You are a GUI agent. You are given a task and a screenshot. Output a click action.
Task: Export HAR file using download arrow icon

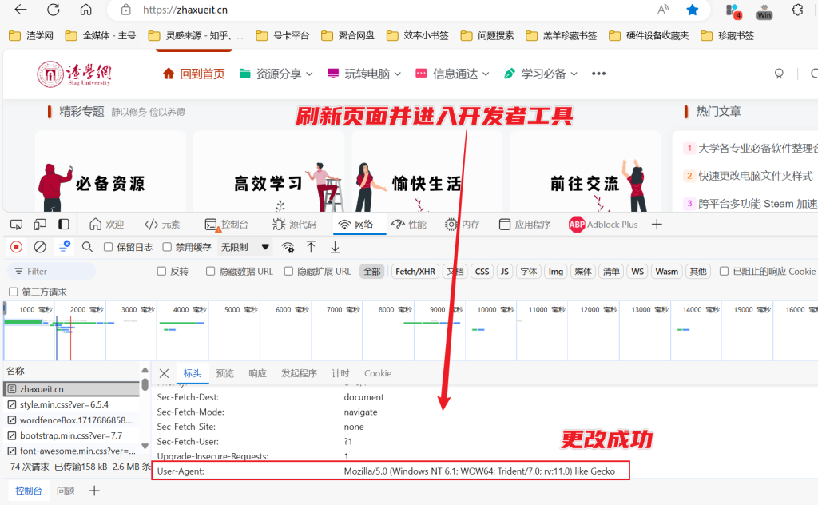coord(335,247)
